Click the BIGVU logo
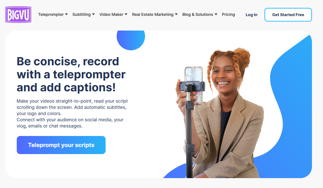 coord(18,14)
